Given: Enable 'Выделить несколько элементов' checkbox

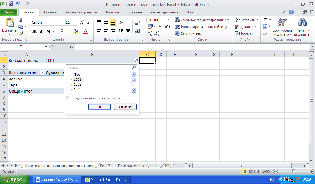Looking at the screenshot, I should coord(68,98).
